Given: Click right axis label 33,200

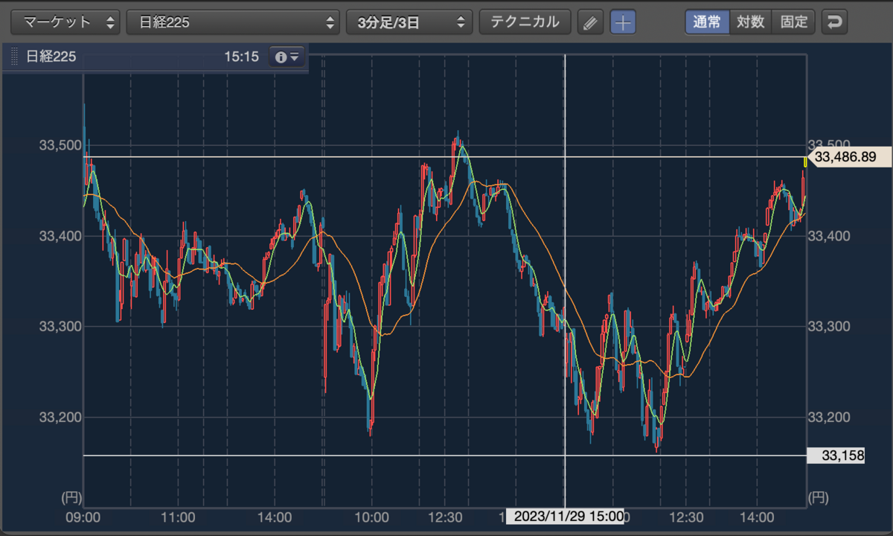Looking at the screenshot, I should tap(828, 417).
